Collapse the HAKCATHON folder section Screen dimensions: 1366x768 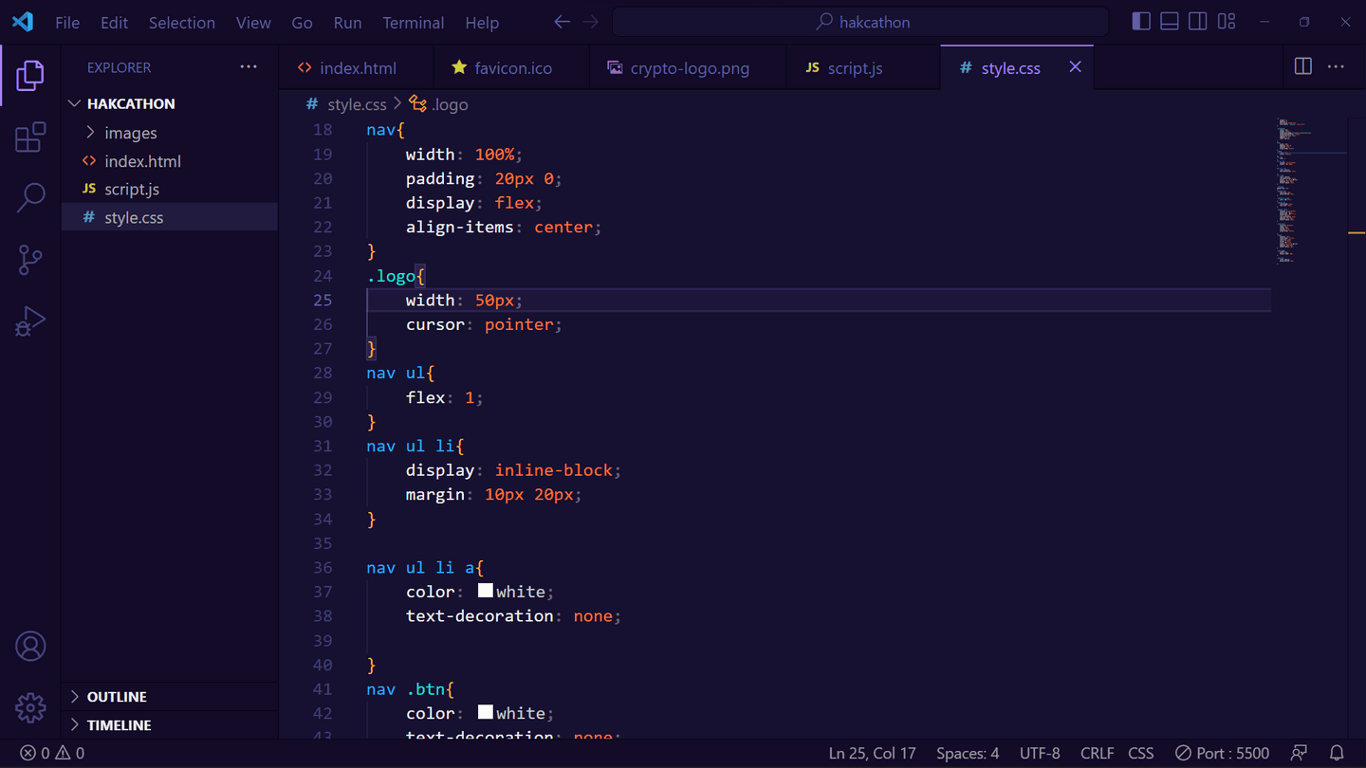click(170, 103)
